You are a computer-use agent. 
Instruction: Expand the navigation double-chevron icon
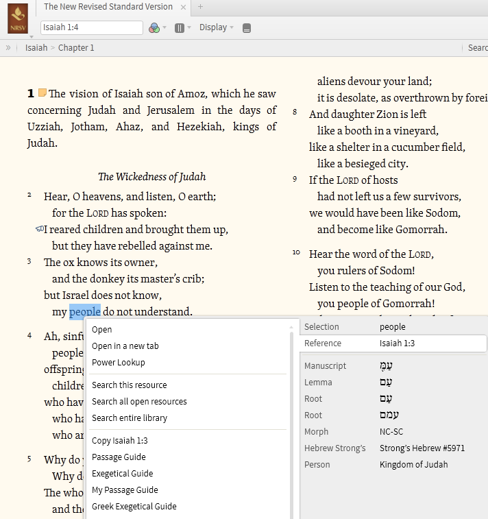click(8, 48)
